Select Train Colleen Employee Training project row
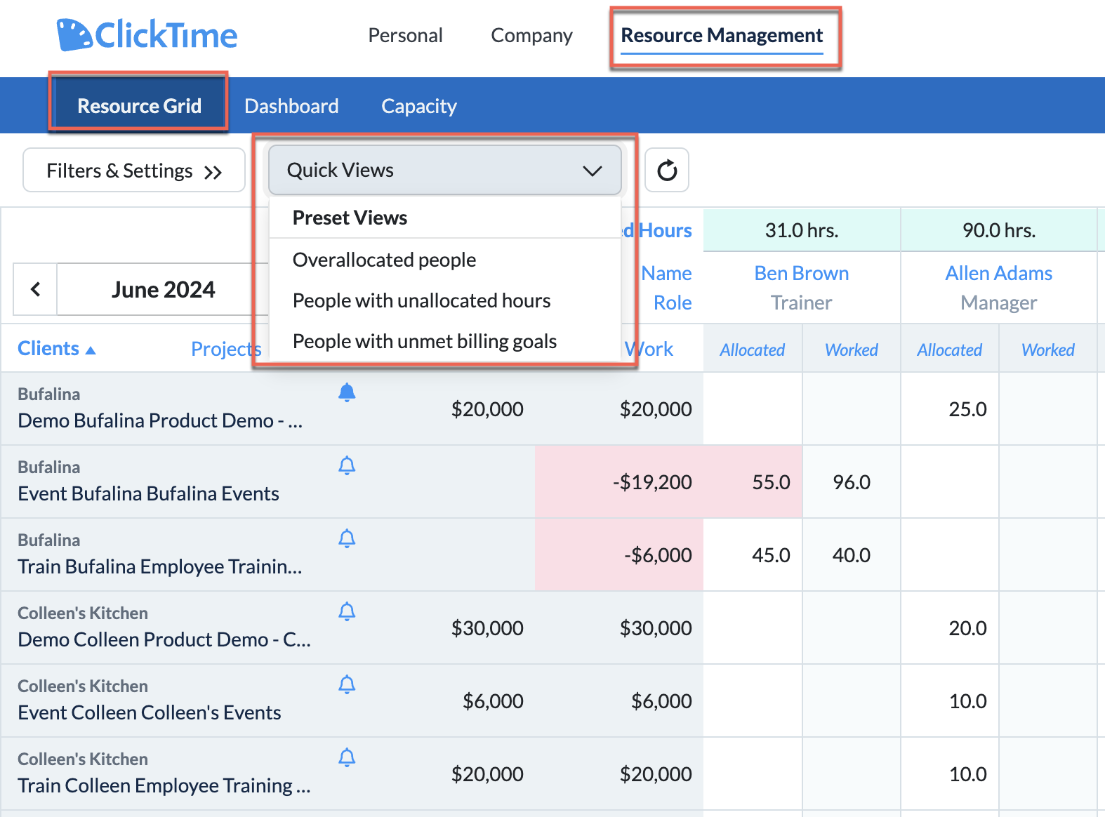Screen dimensions: 1105x817 (x=164, y=785)
